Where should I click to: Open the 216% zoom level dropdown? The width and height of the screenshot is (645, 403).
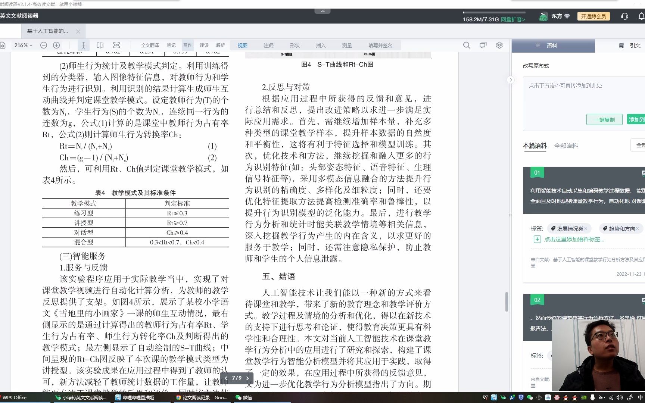[23, 45]
